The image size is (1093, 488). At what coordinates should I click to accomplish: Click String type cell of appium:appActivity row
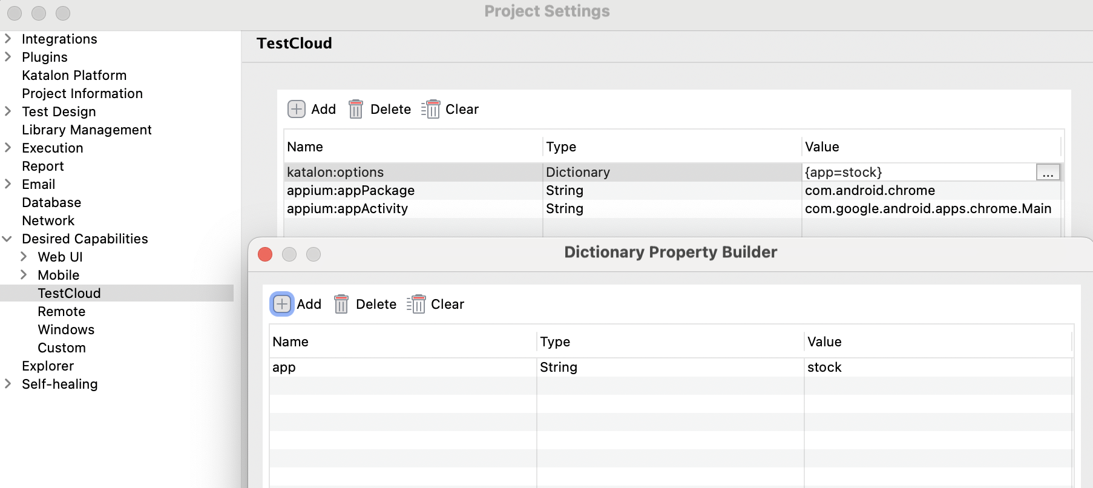672,209
